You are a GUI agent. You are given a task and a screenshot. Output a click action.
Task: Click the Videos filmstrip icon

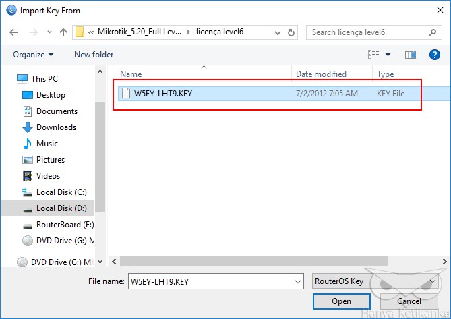[28, 176]
